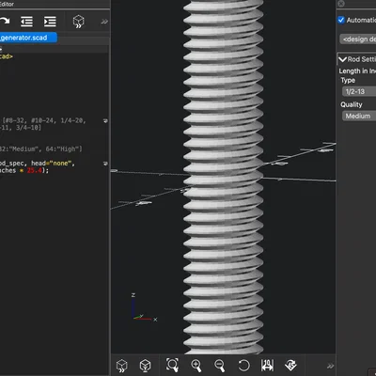Open the Quality dropdown showing Medium
Screen dimensions: 376x376
(359, 116)
